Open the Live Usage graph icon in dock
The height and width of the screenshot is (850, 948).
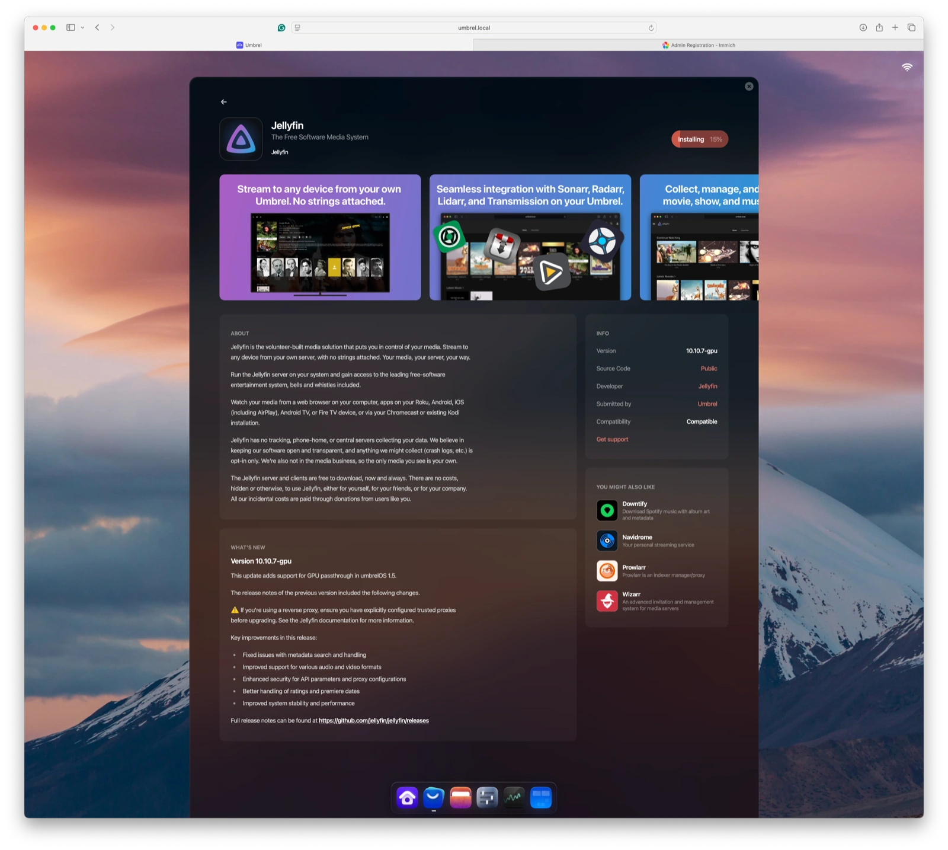[514, 798]
